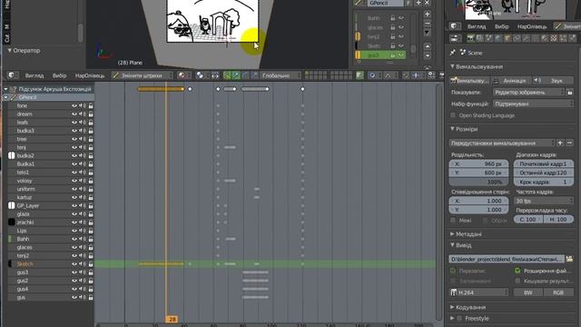This screenshot has width=581, height=327.
Task: Open the Modifiers properties tab
Action: (527, 38)
